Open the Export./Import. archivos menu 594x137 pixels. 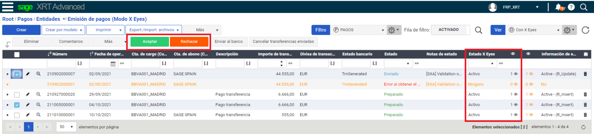(x=154, y=30)
